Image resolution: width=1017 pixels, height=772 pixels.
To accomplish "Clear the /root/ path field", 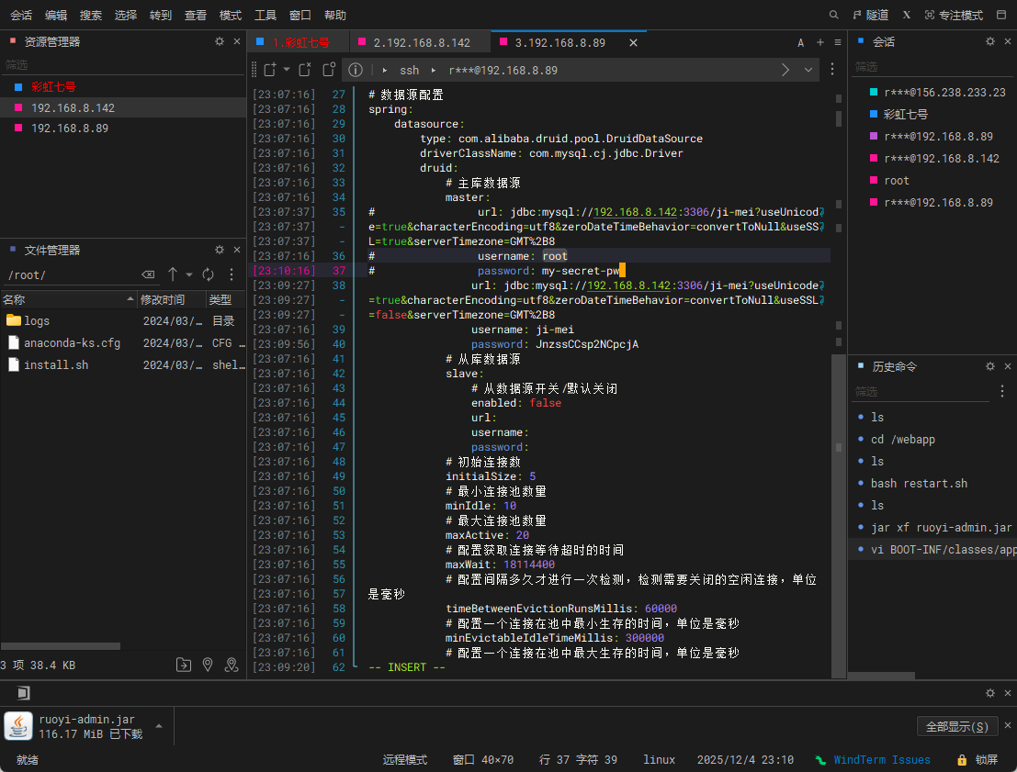I will pos(148,274).
